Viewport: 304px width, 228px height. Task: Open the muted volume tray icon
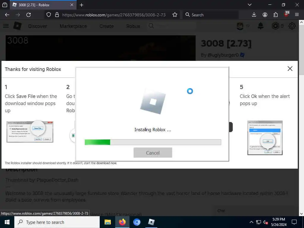point(265,222)
